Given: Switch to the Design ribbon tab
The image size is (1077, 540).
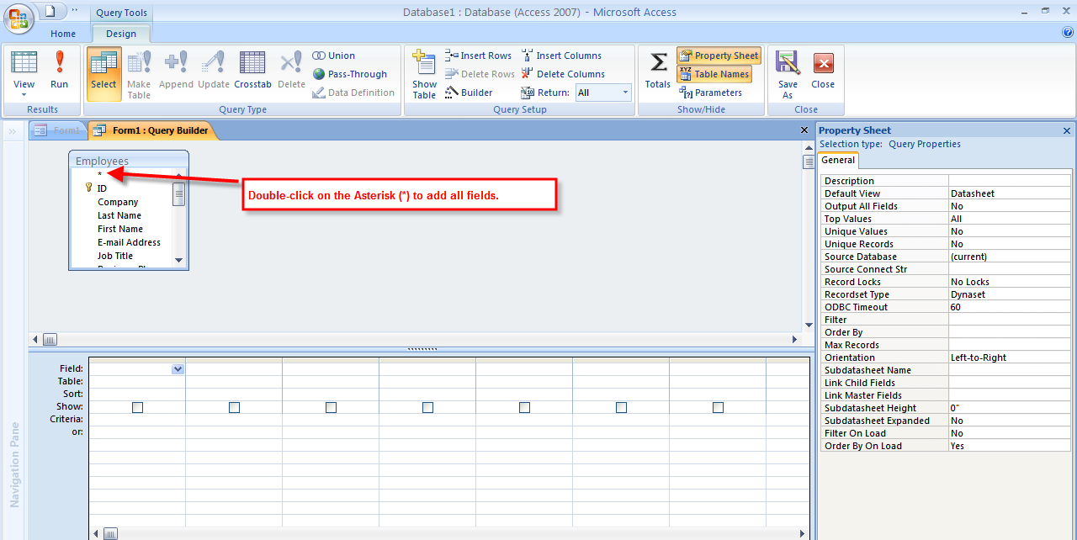Looking at the screenshot, I should pos(121,34).
